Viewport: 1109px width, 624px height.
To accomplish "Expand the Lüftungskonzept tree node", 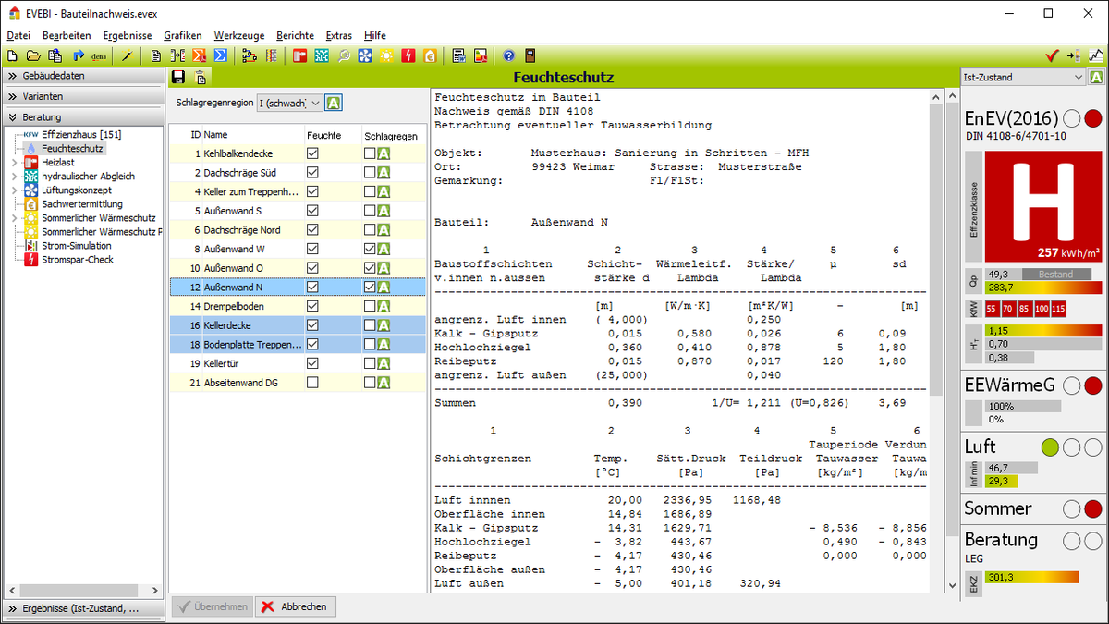I will pos(14,190).
